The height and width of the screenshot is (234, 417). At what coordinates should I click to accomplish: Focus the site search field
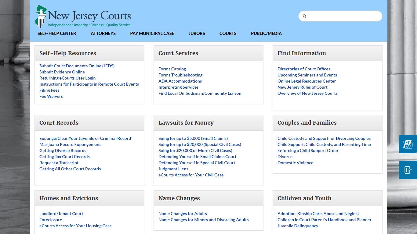(340, 16)
